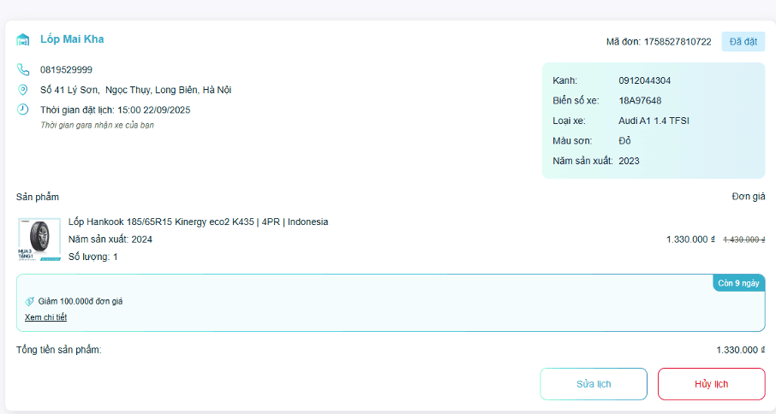
Task: Click the location pin icon by the address
Action: pos(23,90)
